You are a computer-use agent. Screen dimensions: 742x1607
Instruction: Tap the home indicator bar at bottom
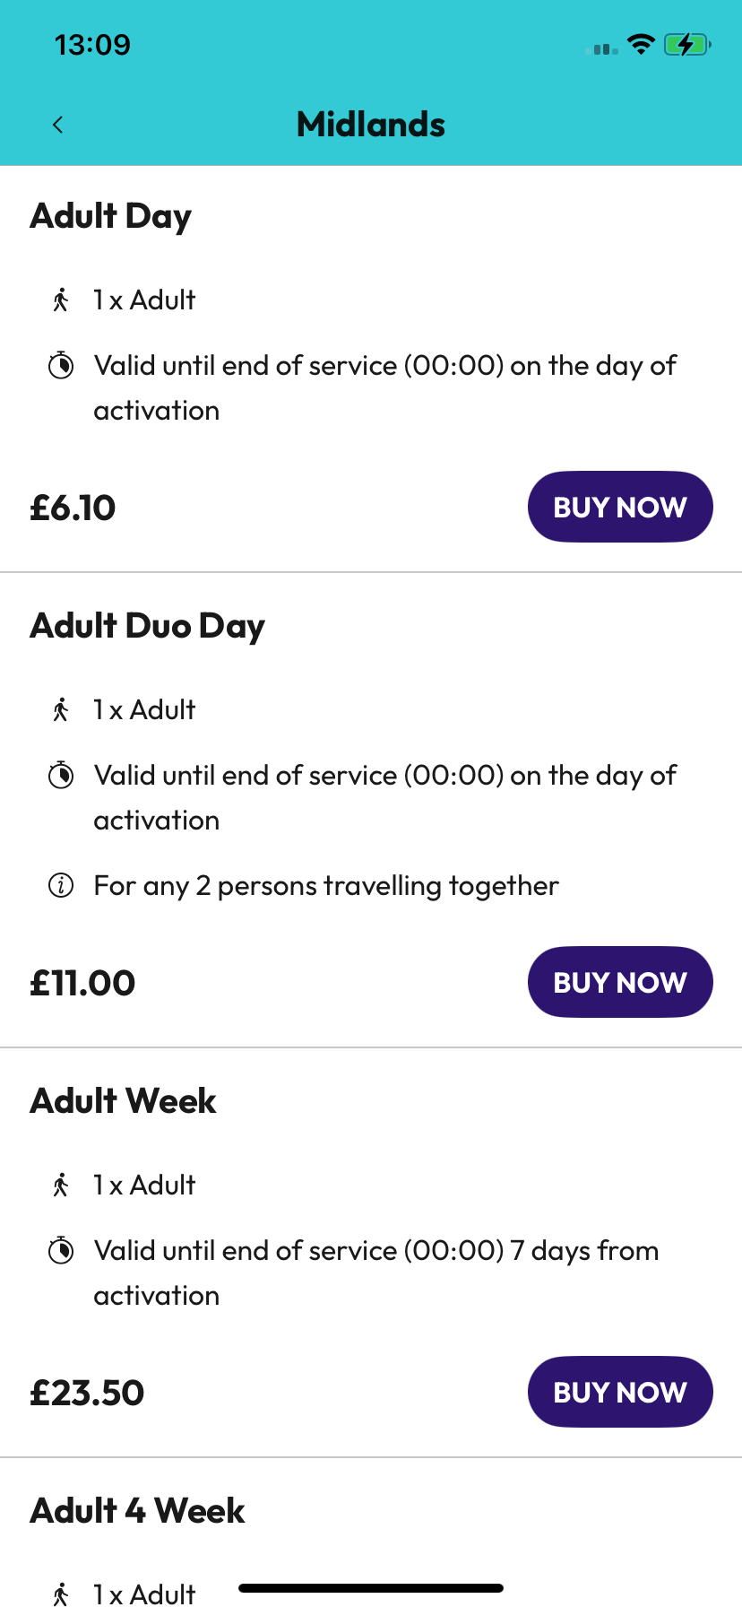pos(371,1588)
